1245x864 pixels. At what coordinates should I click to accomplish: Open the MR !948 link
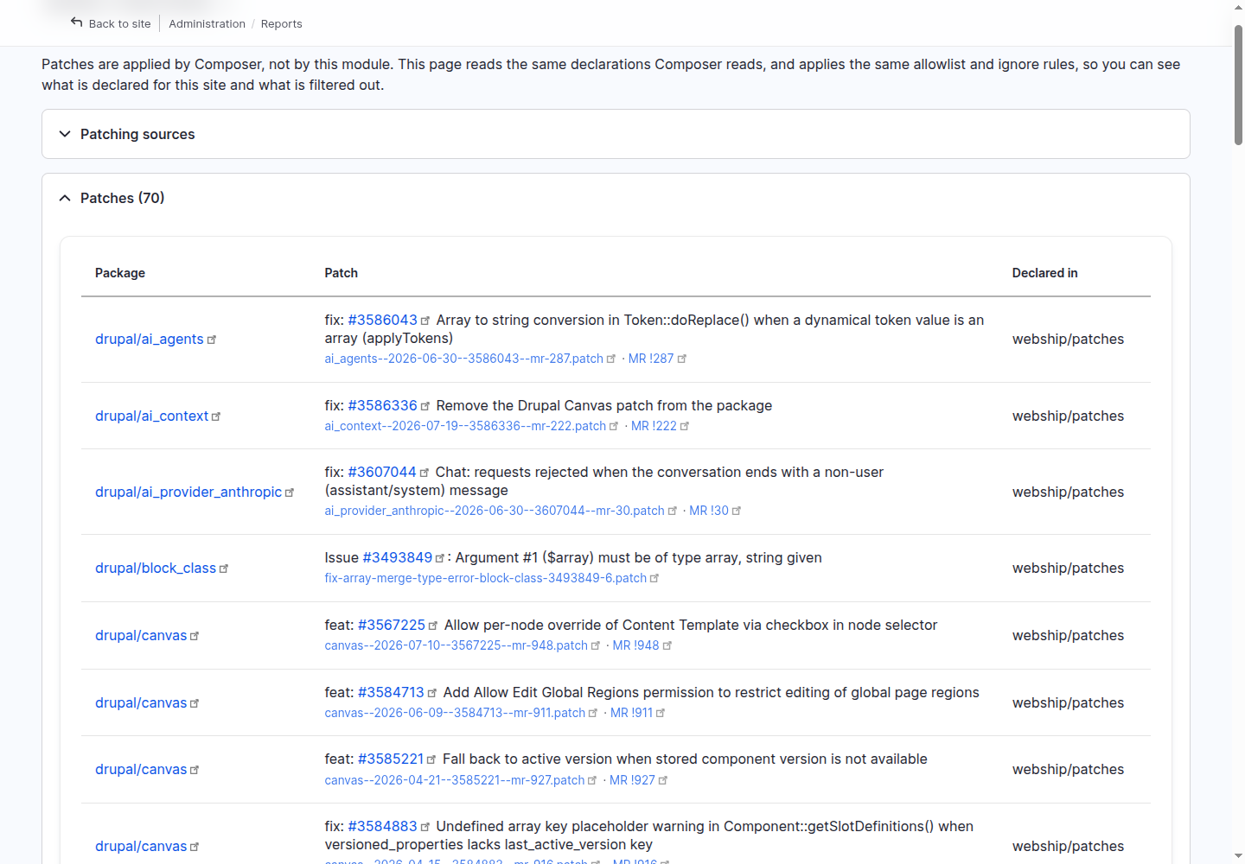(635, 645)
